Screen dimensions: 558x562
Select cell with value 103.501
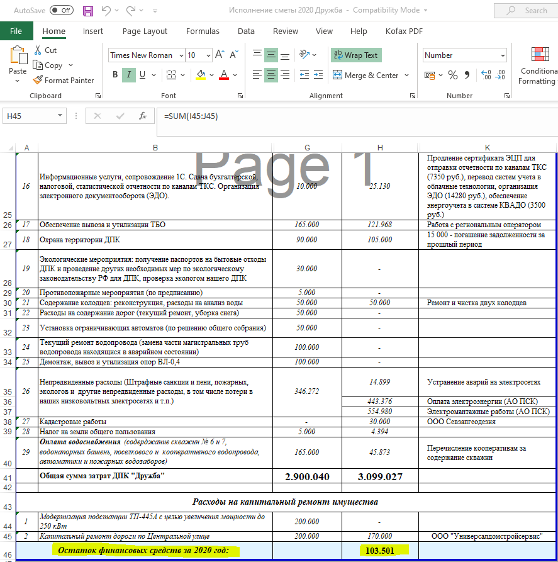pyautogui.click(x=380, y=551)
